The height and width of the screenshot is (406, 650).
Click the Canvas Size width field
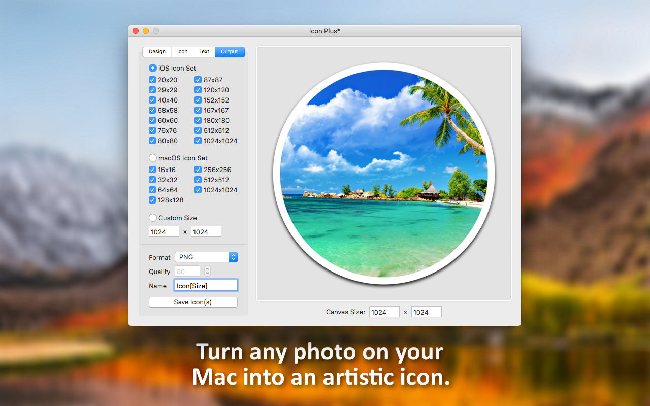[384, 312]
